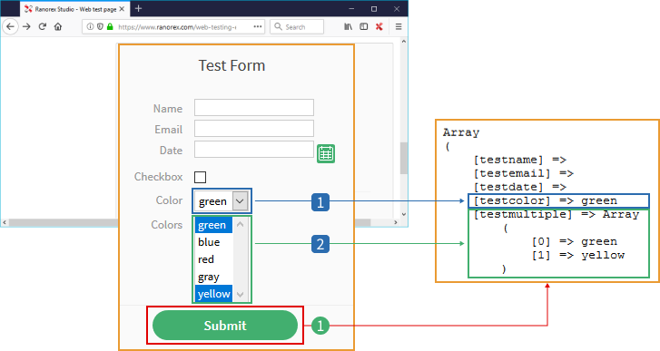Maximize the browser window

click(374, 8)
